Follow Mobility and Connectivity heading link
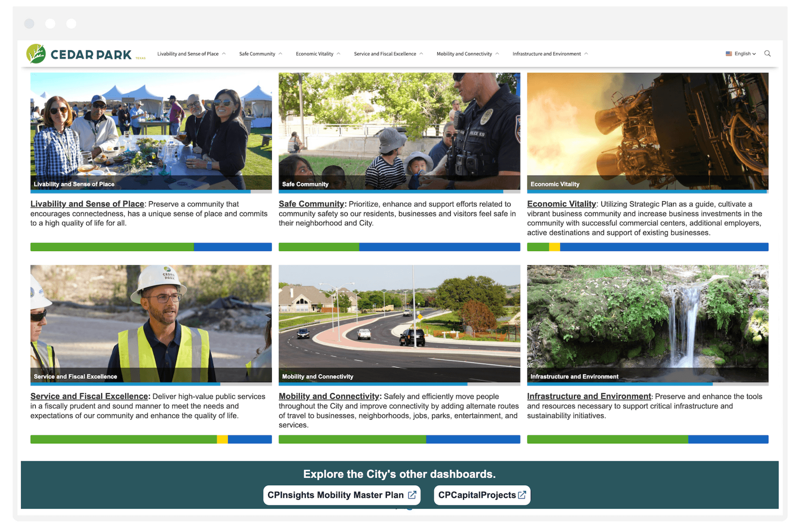Viewport: 793px width, 531px height. (x=329, y=396)
